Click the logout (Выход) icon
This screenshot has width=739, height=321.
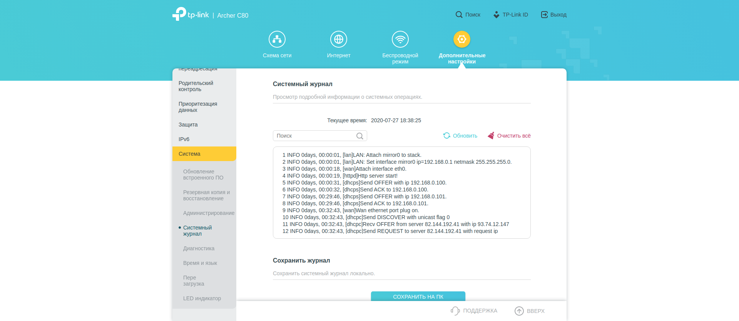(544, 15)
